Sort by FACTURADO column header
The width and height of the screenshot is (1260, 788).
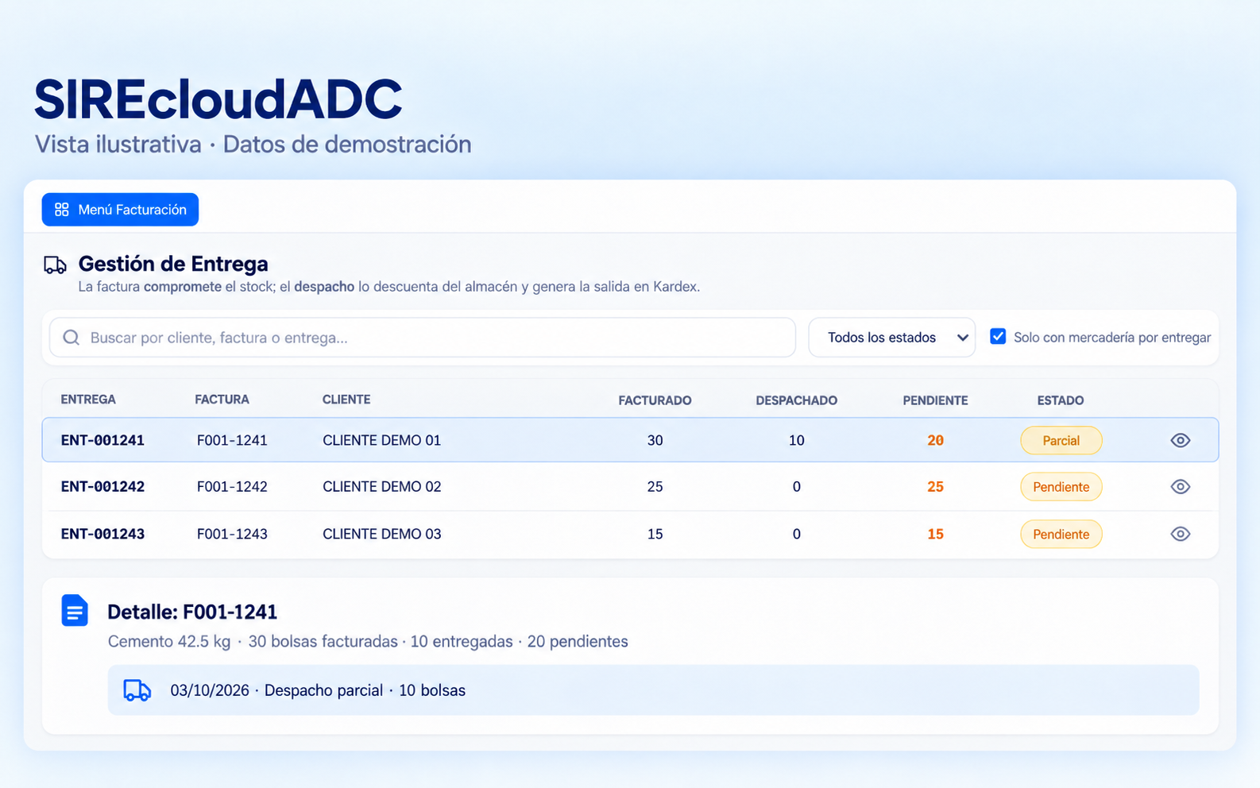[655, 400]
